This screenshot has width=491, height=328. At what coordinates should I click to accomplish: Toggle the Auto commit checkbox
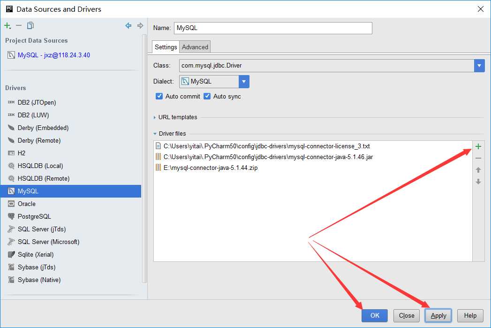159,96
